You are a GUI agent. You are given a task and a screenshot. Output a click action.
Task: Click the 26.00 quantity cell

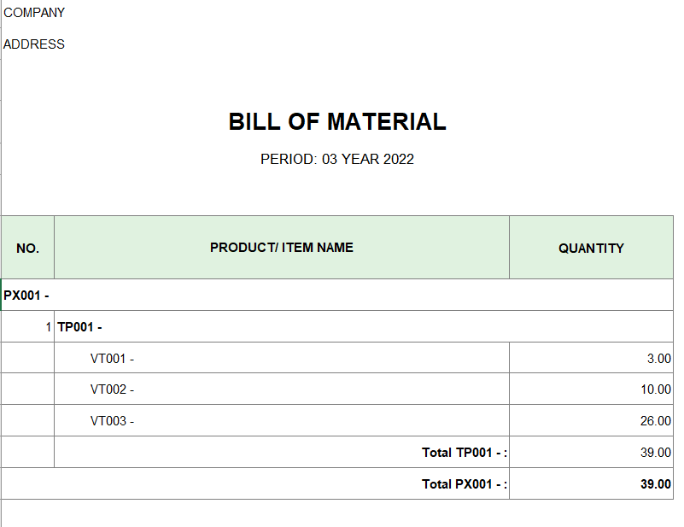pyautogui.click(x=591, y=420)
